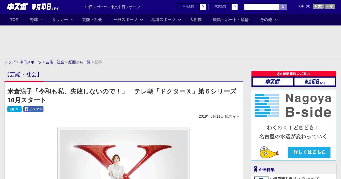The width and height of the screenshot is (341, 179).
Task: Expand the 一般スポーツ dropdown chevron
Action: tap(142, 20)
